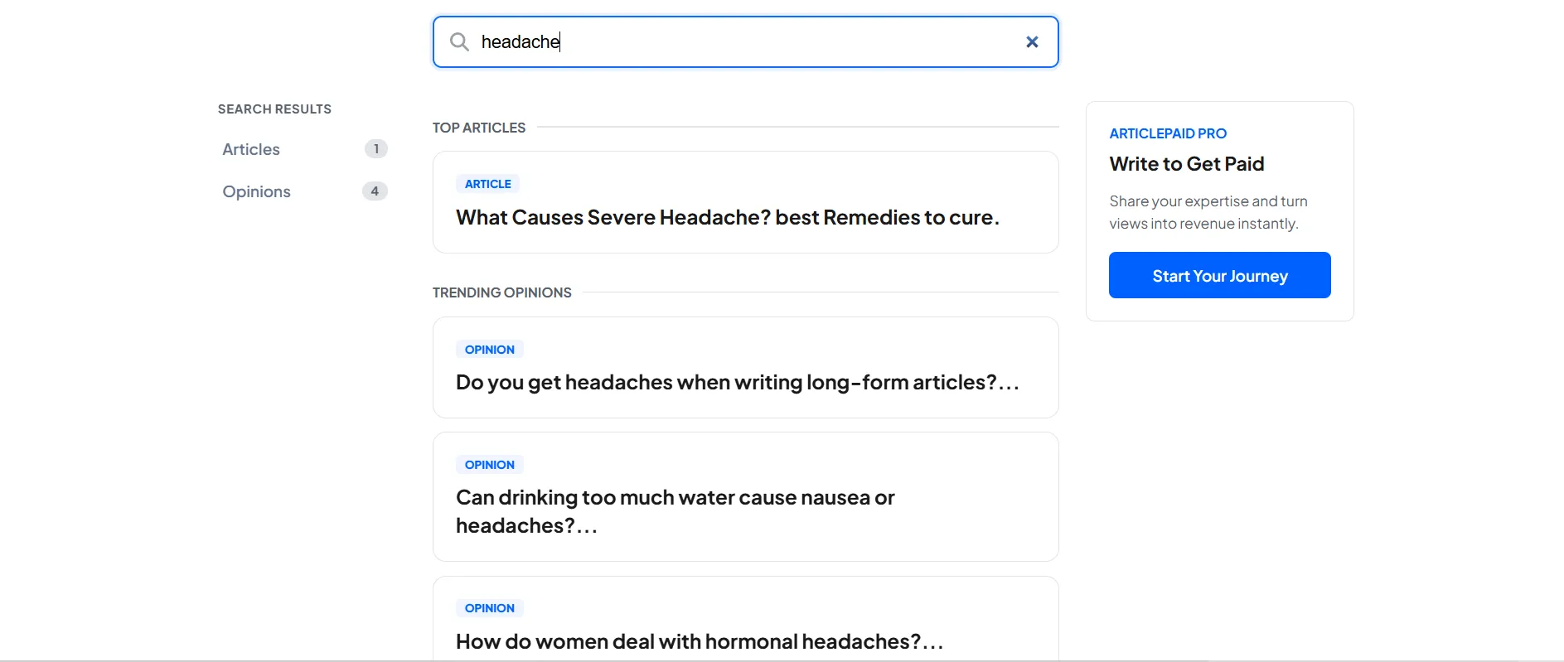Switch to the Opinions filter
The height and width of the screenshot is (662, 1564).
tap(256, 191)
